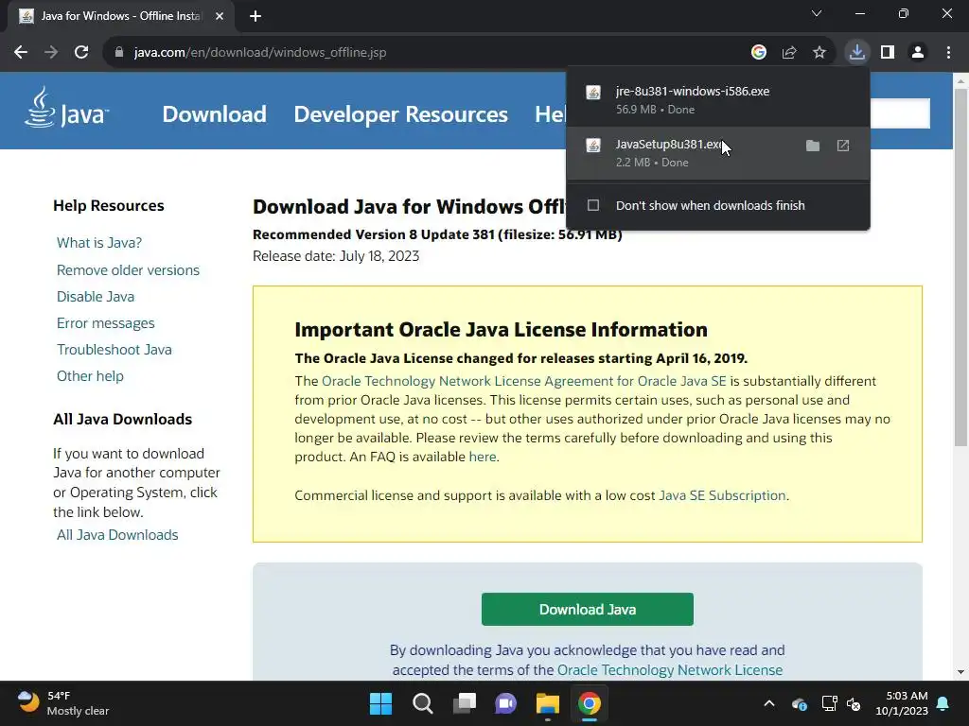This screenshot has width=969, height=726.
Task: Open Windows taskbar search
Action: pos(423,703)
